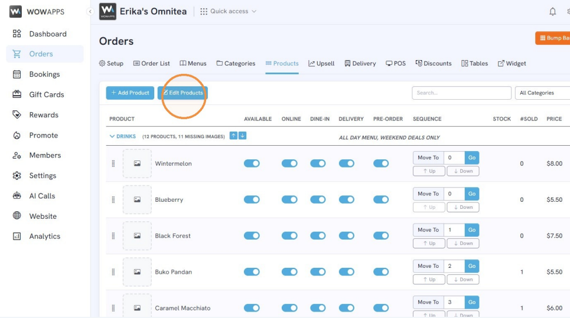570x318 pixels.
Task: Open Members in the sidebar
Action: (x=45, y=155)
